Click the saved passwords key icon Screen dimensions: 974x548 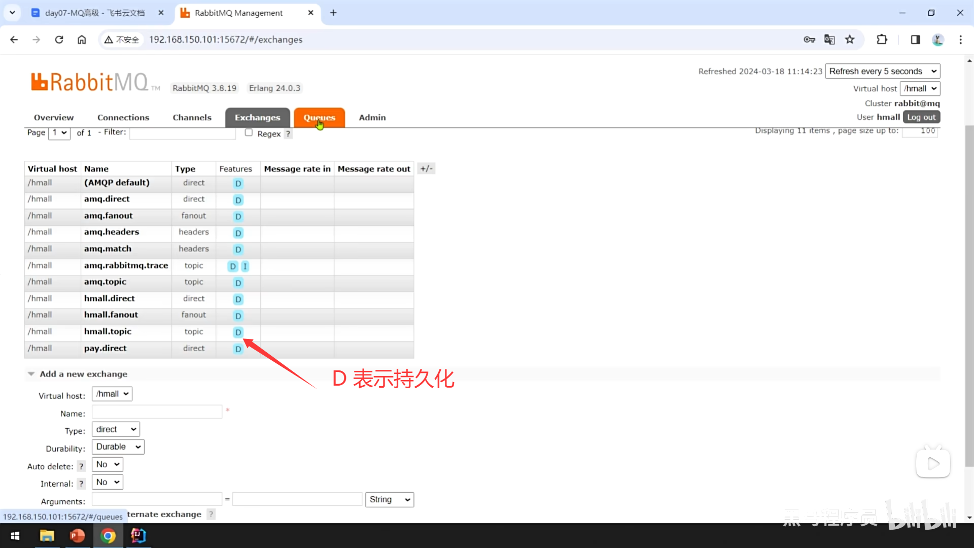pyautogui.click(x=809, y=40)
